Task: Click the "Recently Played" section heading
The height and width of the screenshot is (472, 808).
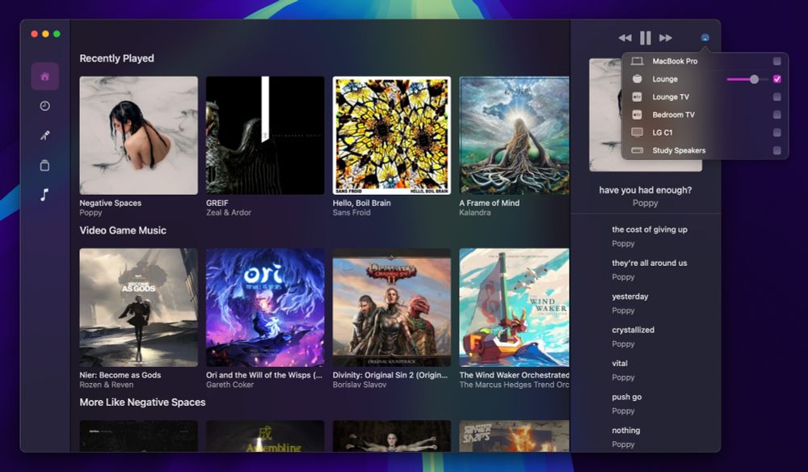Action: tap(117, 58)
